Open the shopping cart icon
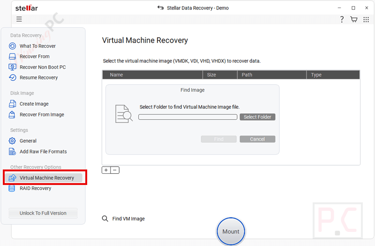Image resolution: width=375 pixels, height=246 pixels. tap(354, 19)
